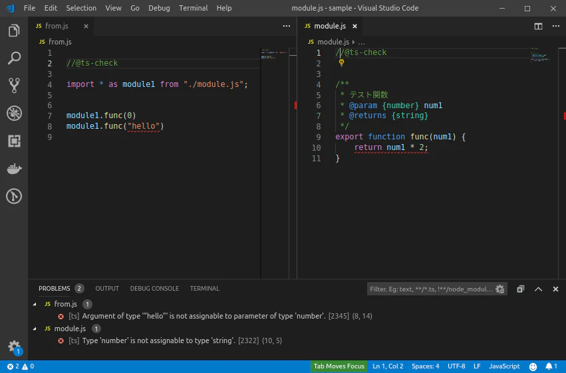Open the Edit menu

point(51,8)
